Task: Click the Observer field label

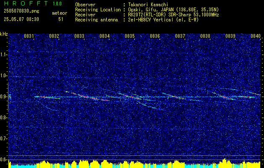Action: [x=85, y=5]
